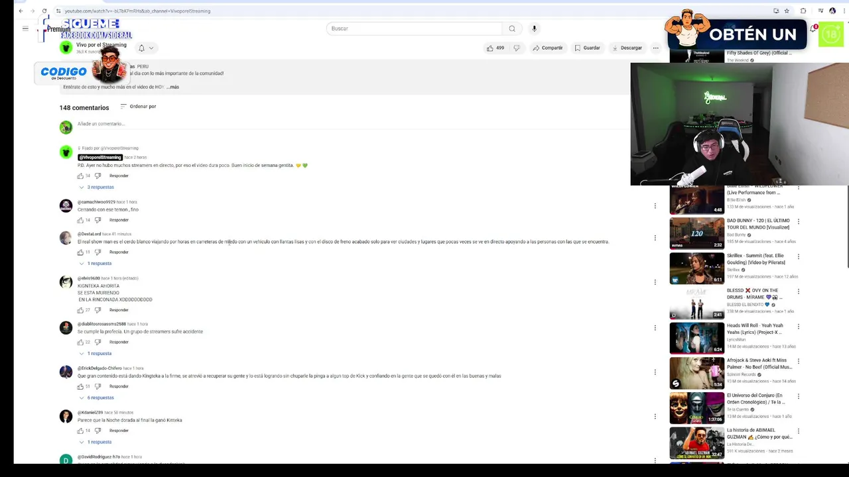
Task: Start voice search with microphone icon
Action: [x=534, y=28]
